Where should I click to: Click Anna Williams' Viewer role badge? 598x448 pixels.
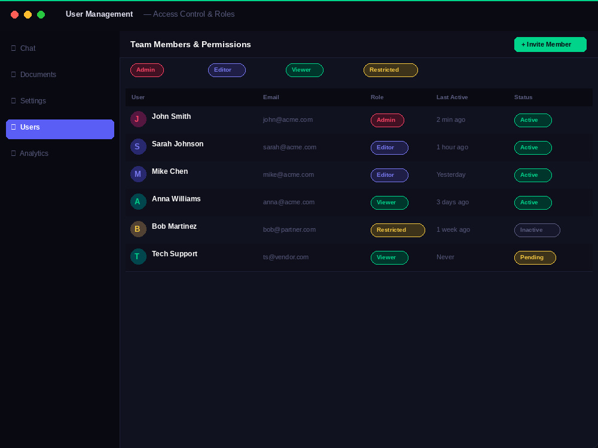click(x=389, y=202)
